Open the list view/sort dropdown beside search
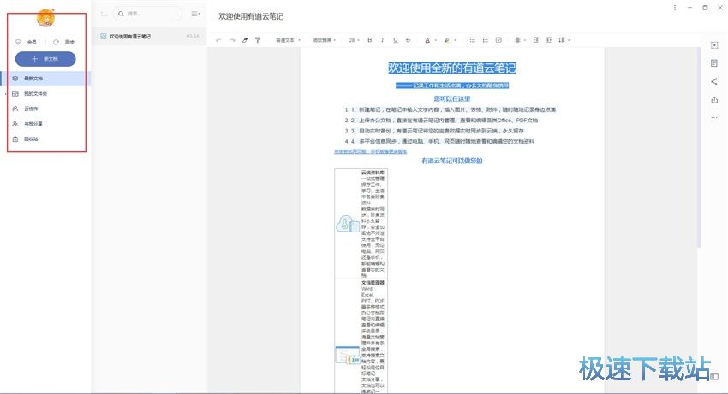The image size is (728, 394). (x=196, y=14)
